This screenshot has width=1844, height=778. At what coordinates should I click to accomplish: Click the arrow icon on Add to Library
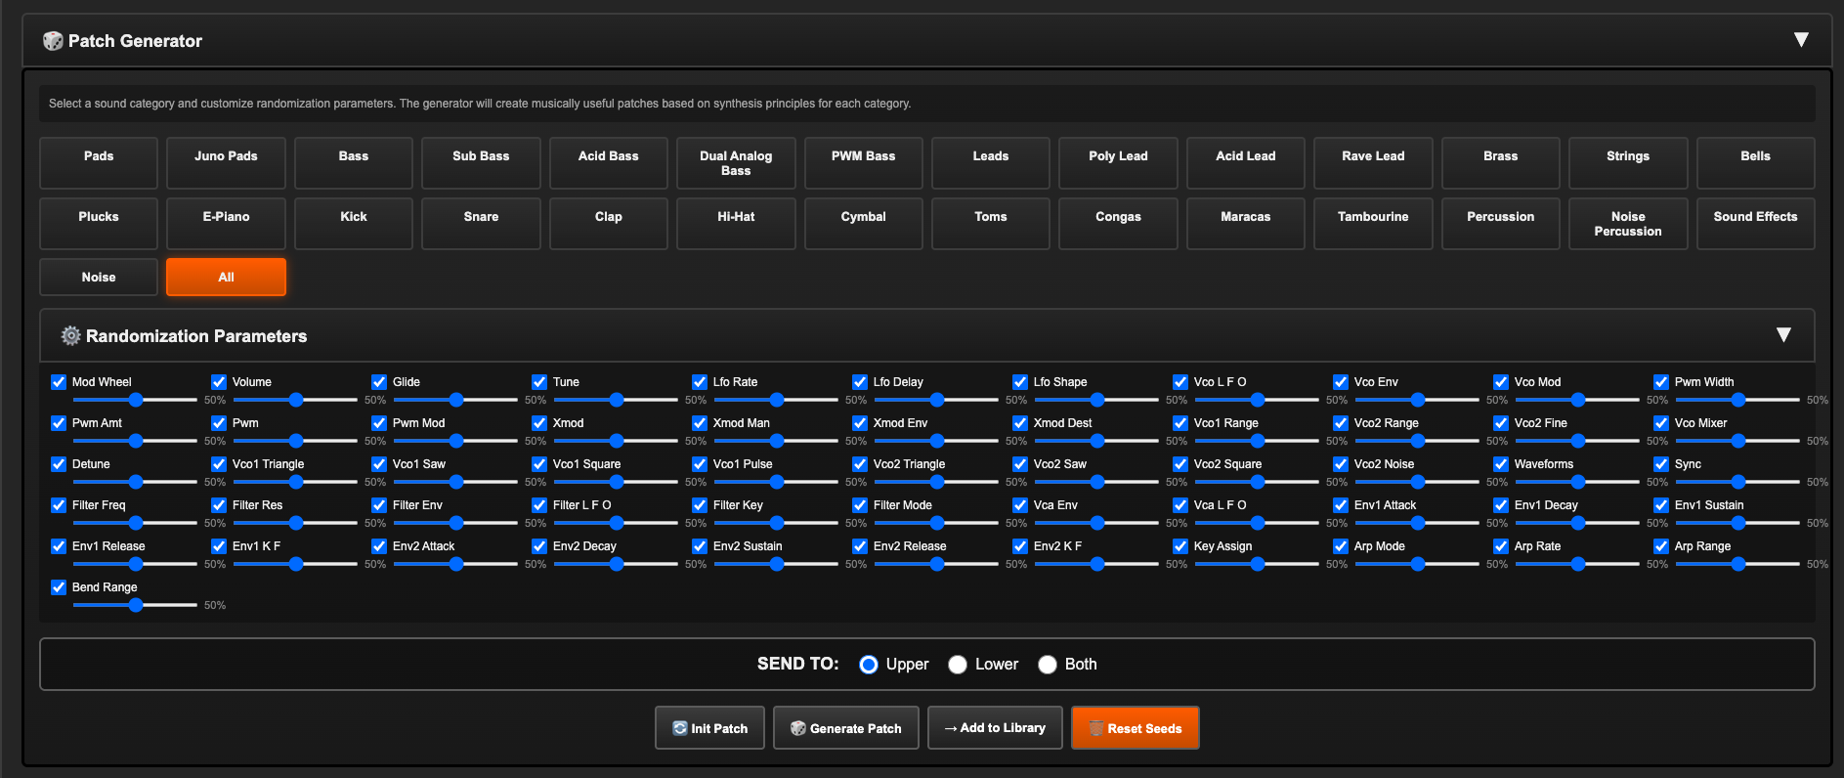[x=950, y=728]
